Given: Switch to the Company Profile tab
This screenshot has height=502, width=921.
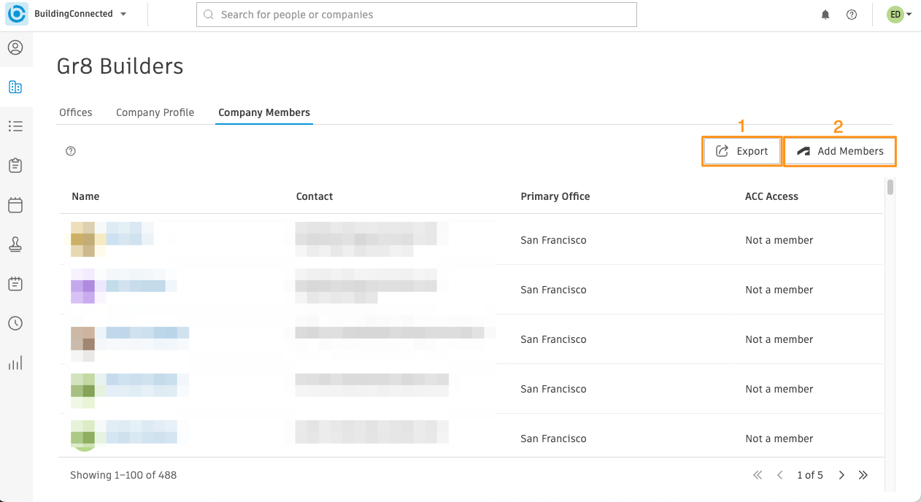Looking at the screenshot, I should (155, 112).
